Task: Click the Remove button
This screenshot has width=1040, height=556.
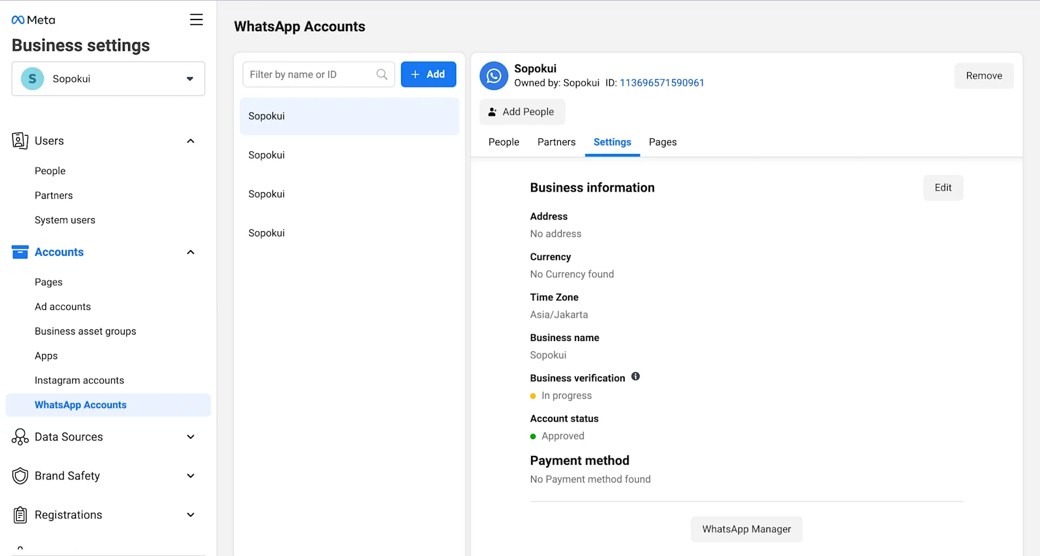Action: tap(984, 76)
